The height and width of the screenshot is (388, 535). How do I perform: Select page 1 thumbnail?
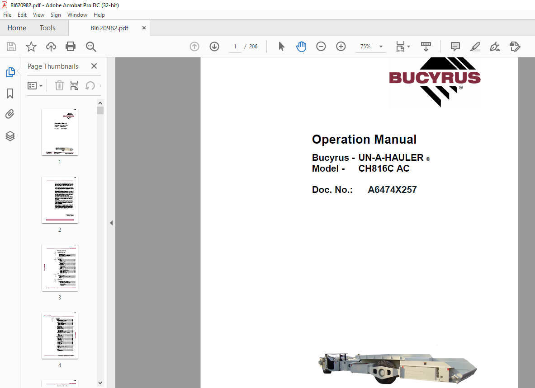point(60,132)
